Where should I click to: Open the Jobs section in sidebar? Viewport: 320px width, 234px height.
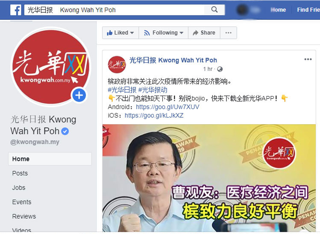(x=19, y=187)
